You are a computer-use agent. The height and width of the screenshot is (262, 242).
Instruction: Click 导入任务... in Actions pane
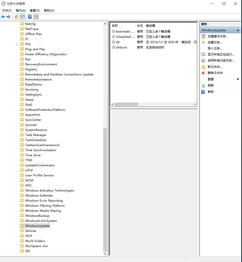click(215, 48)
